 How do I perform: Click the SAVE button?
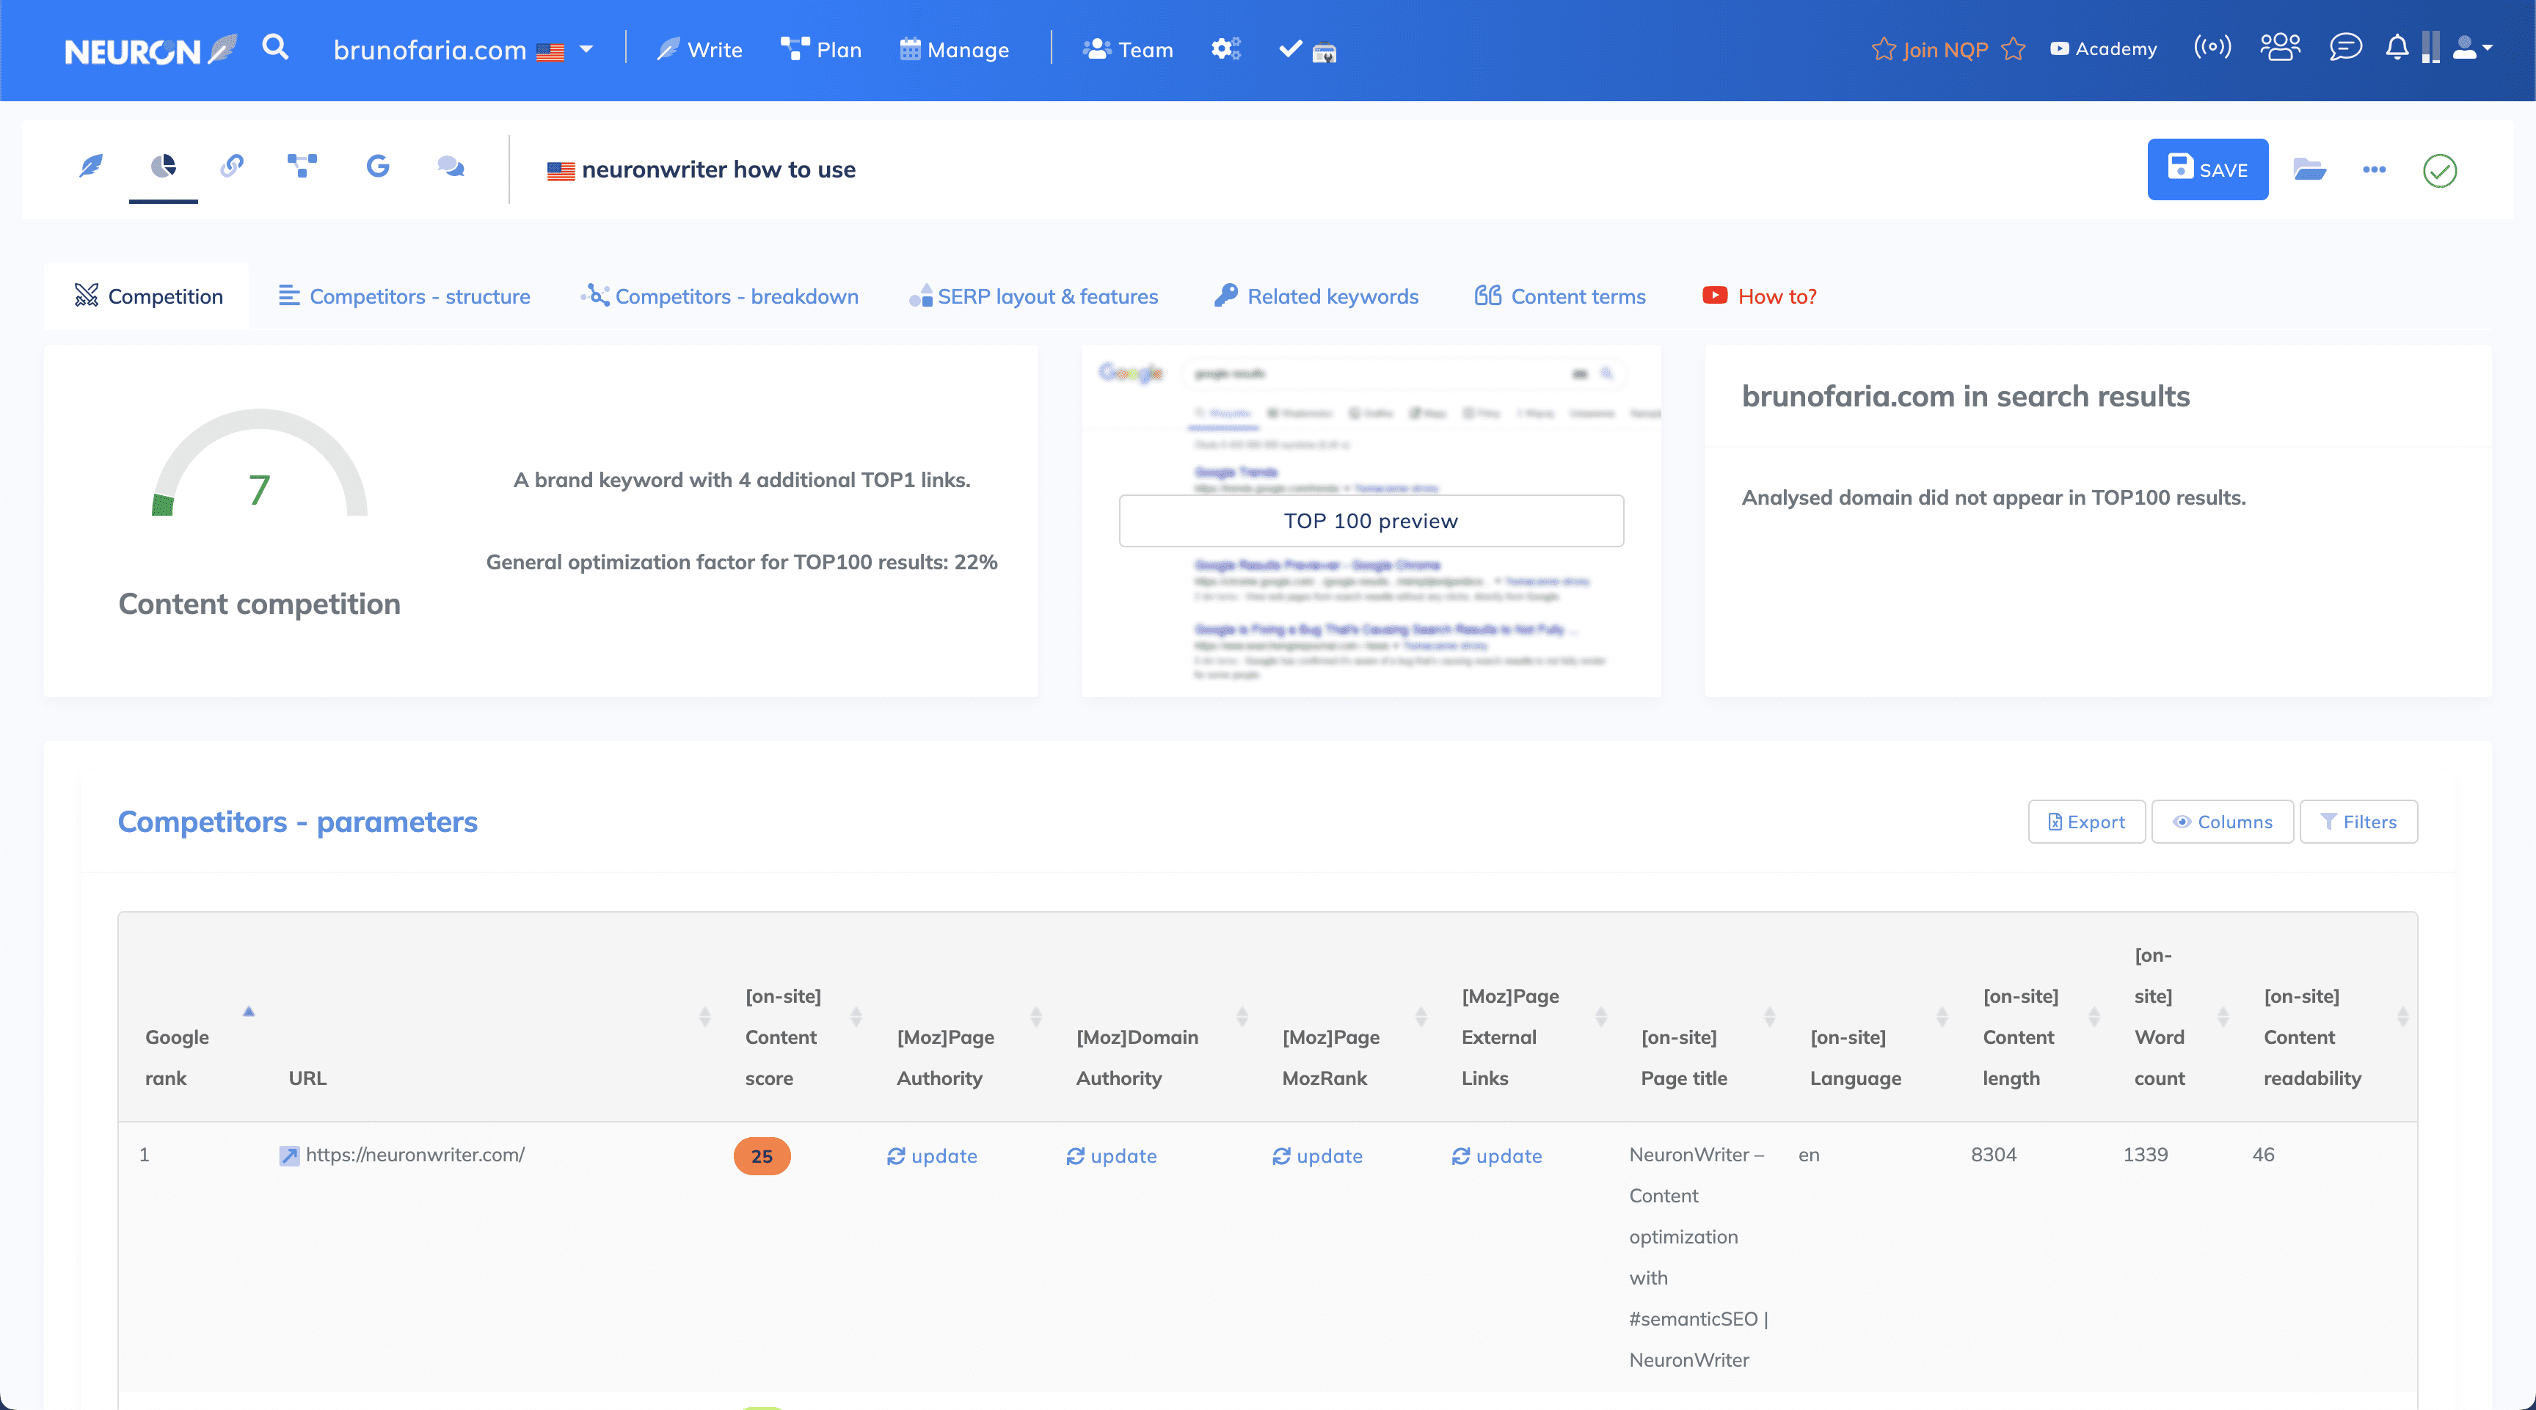click(x=2207, y=169)
